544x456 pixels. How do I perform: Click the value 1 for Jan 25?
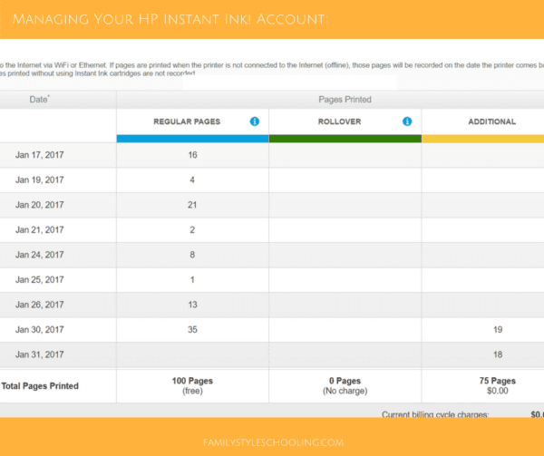[192, 280]
